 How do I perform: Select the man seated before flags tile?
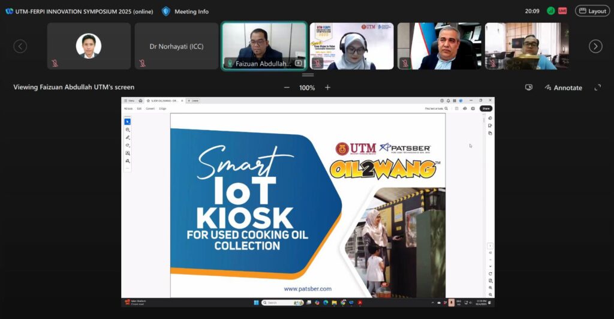[x=440, y=46]
